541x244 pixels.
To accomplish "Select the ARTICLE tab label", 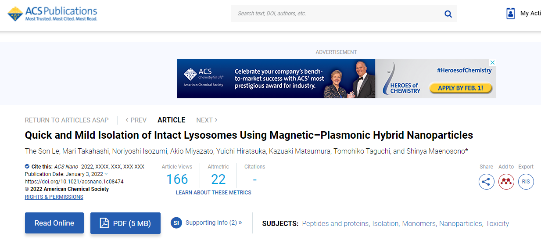I will tap(171, 120).
